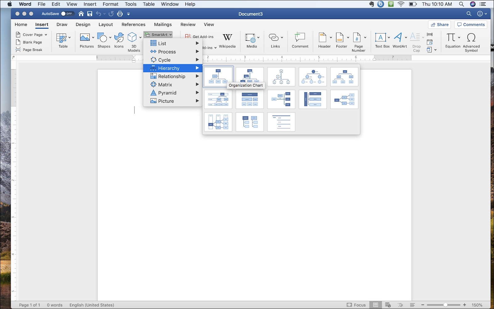Choose Pyramid in SmartArt menu

pos(167,93)
